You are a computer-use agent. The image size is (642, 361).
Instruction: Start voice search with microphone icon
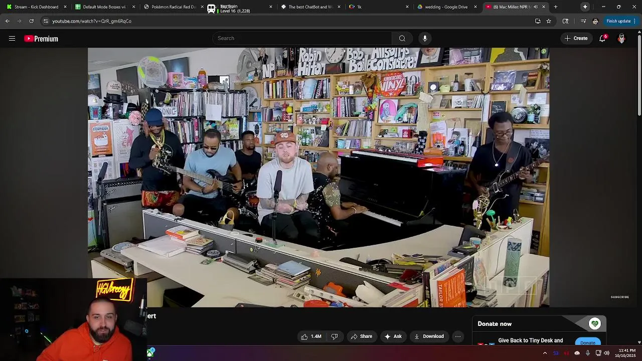pyautogui.click(x=425, y=39)
